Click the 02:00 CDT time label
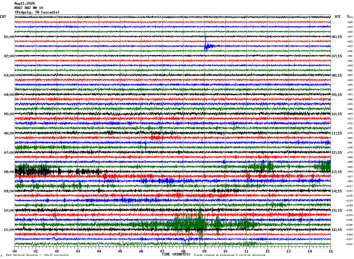This screenshot has height=259, width=354. [x=9, y=56]
